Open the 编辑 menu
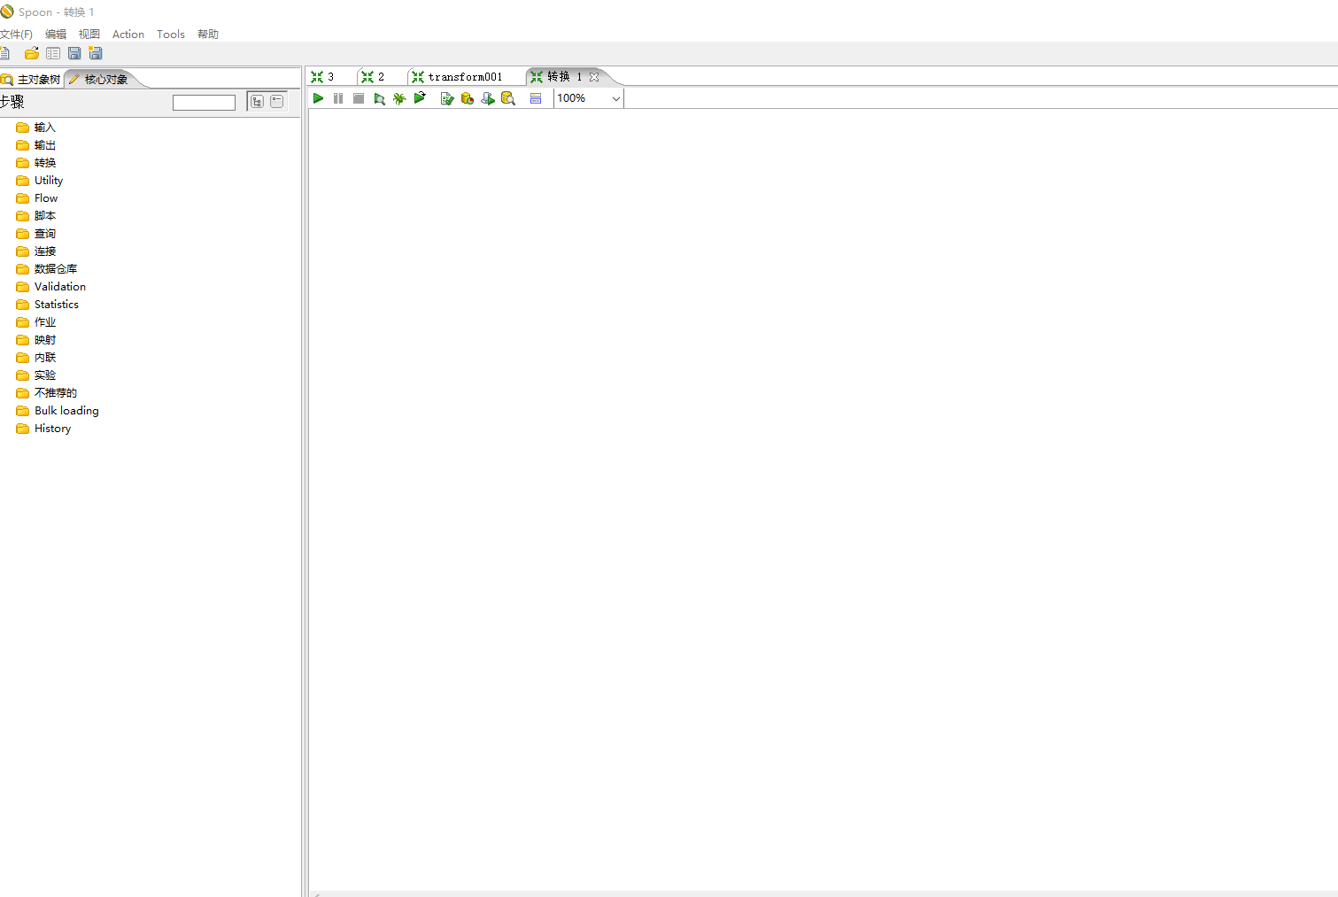 [x=56, y=34]
